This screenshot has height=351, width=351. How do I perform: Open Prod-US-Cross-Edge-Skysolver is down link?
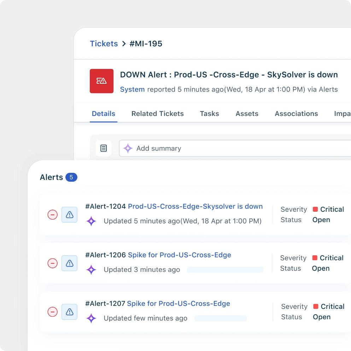click(195, 206)
